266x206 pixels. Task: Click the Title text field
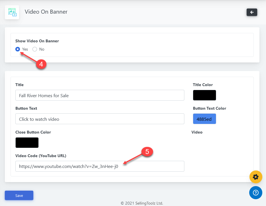click(x=100, y=95)
